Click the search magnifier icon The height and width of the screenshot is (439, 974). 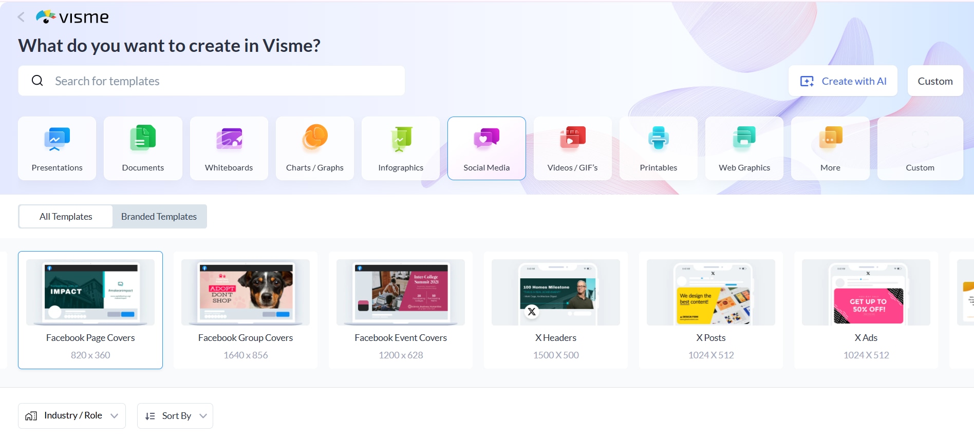pos(38,81)
